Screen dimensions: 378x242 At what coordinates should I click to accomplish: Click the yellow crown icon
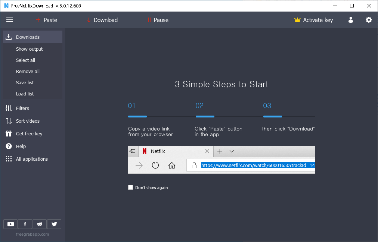tap(297, 20)
